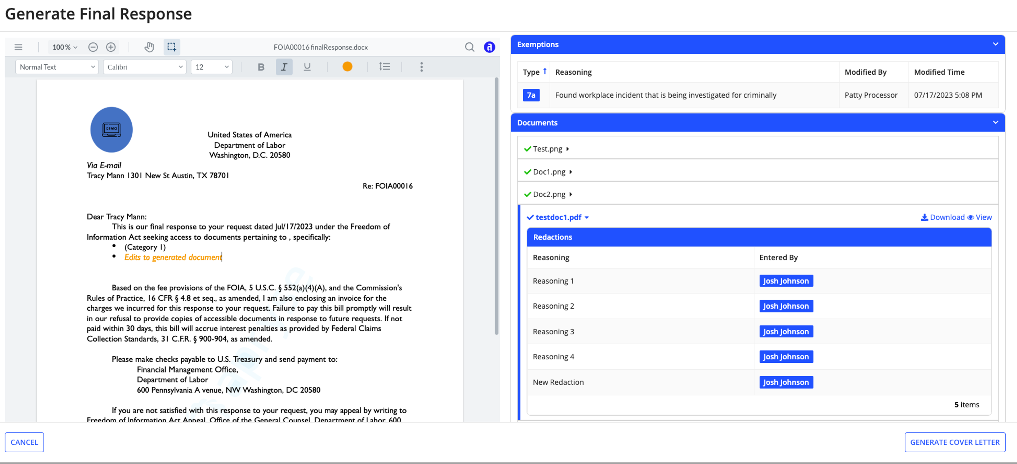1017x464 pixels.
Task: Open the orange text color picker
Action: [x=347, y=67]
